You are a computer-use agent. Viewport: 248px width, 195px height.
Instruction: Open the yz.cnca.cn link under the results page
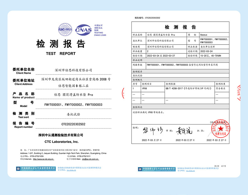190,171
